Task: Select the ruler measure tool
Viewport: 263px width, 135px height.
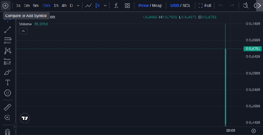Action: [8, 107]
